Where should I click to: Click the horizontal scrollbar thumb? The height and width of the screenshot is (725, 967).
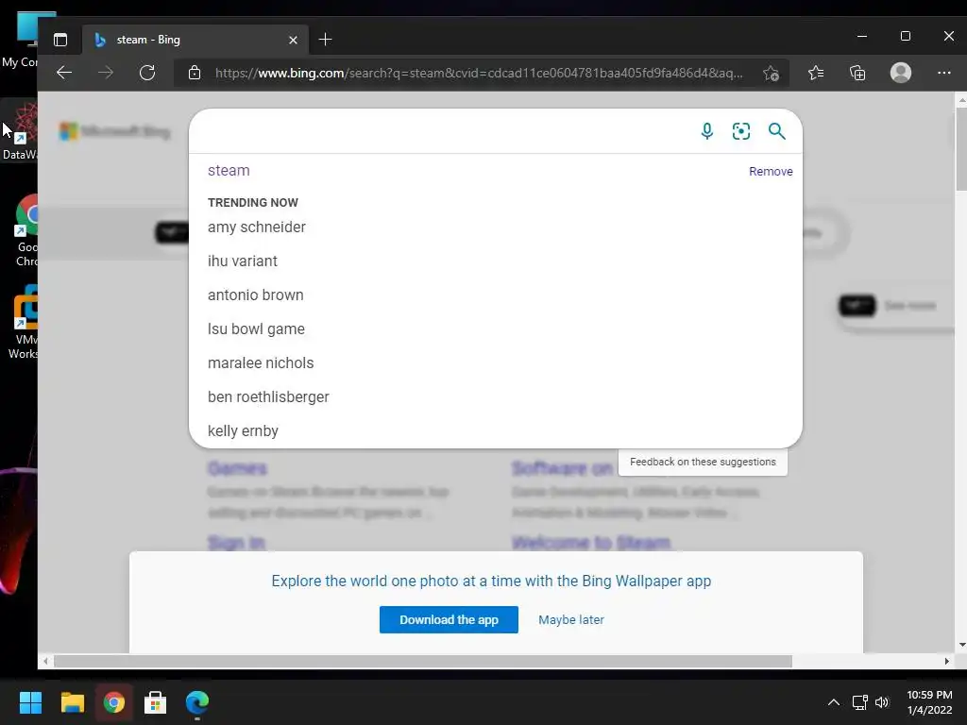pyautogui.click(x=422, y=662)
